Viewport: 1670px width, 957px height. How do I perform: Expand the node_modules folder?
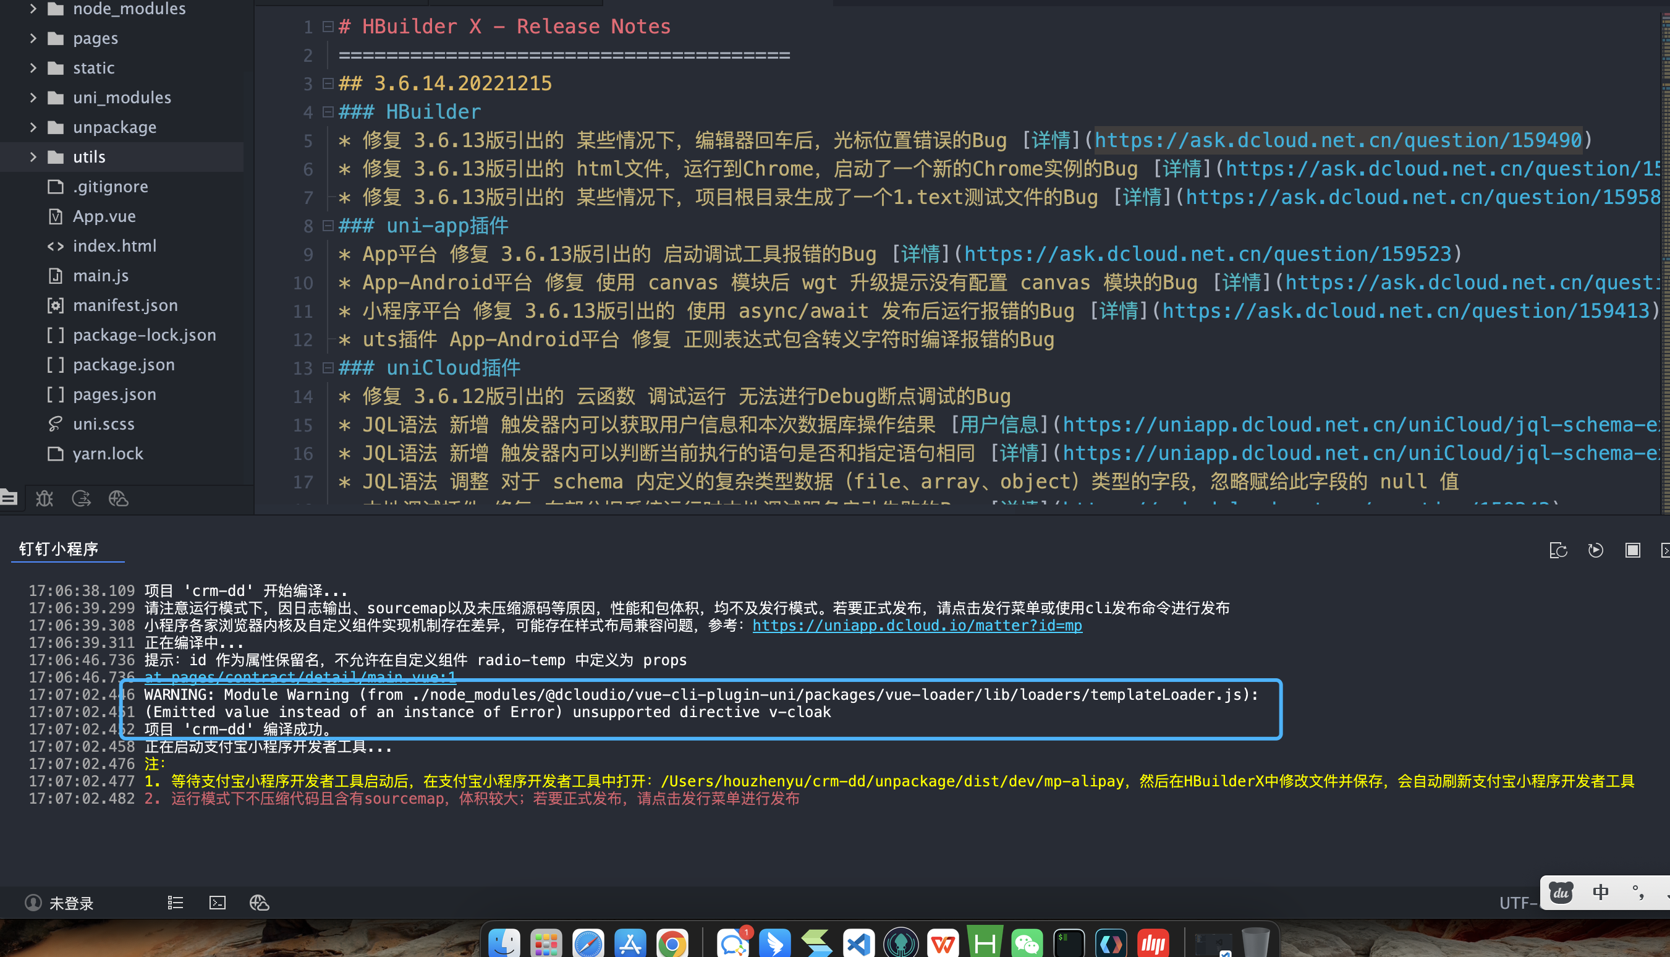tap(33, 9)
